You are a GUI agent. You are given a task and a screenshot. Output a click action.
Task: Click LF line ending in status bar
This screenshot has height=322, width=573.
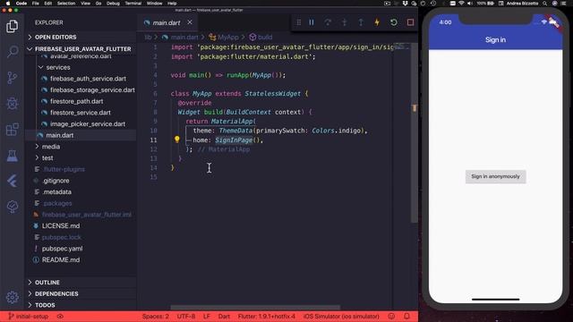pos(207,316)
